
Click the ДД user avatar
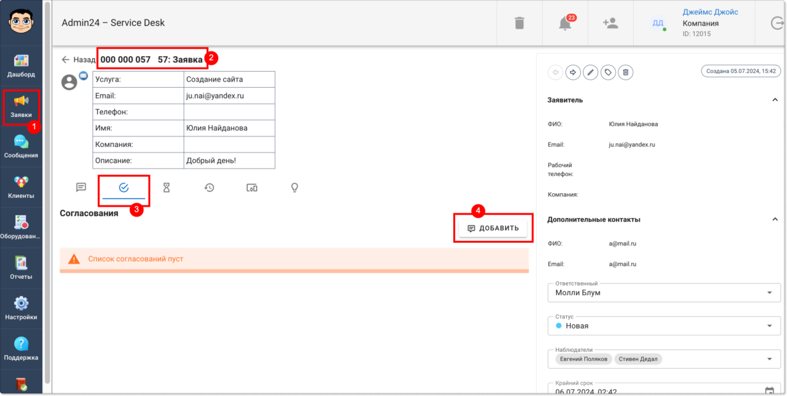(658, 23)
